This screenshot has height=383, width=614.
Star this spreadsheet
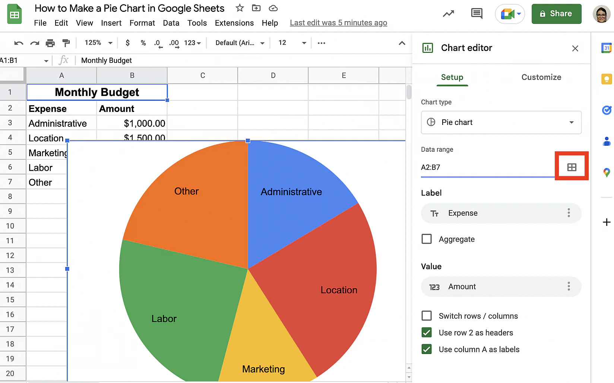(240, 8)
